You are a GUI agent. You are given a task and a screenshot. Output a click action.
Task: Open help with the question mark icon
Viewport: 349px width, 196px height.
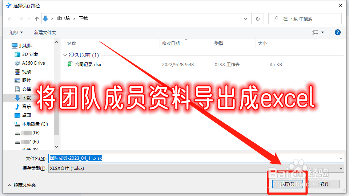338,32
